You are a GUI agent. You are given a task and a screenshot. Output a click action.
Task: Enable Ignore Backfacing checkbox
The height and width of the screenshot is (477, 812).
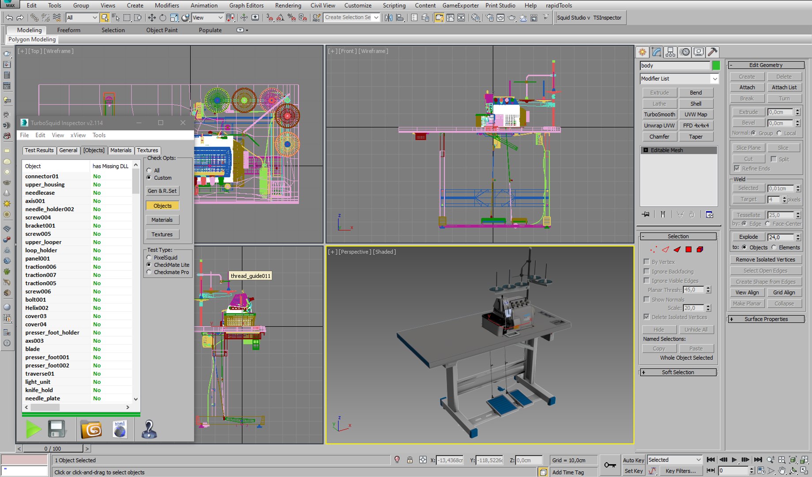(x=647, y=271)
